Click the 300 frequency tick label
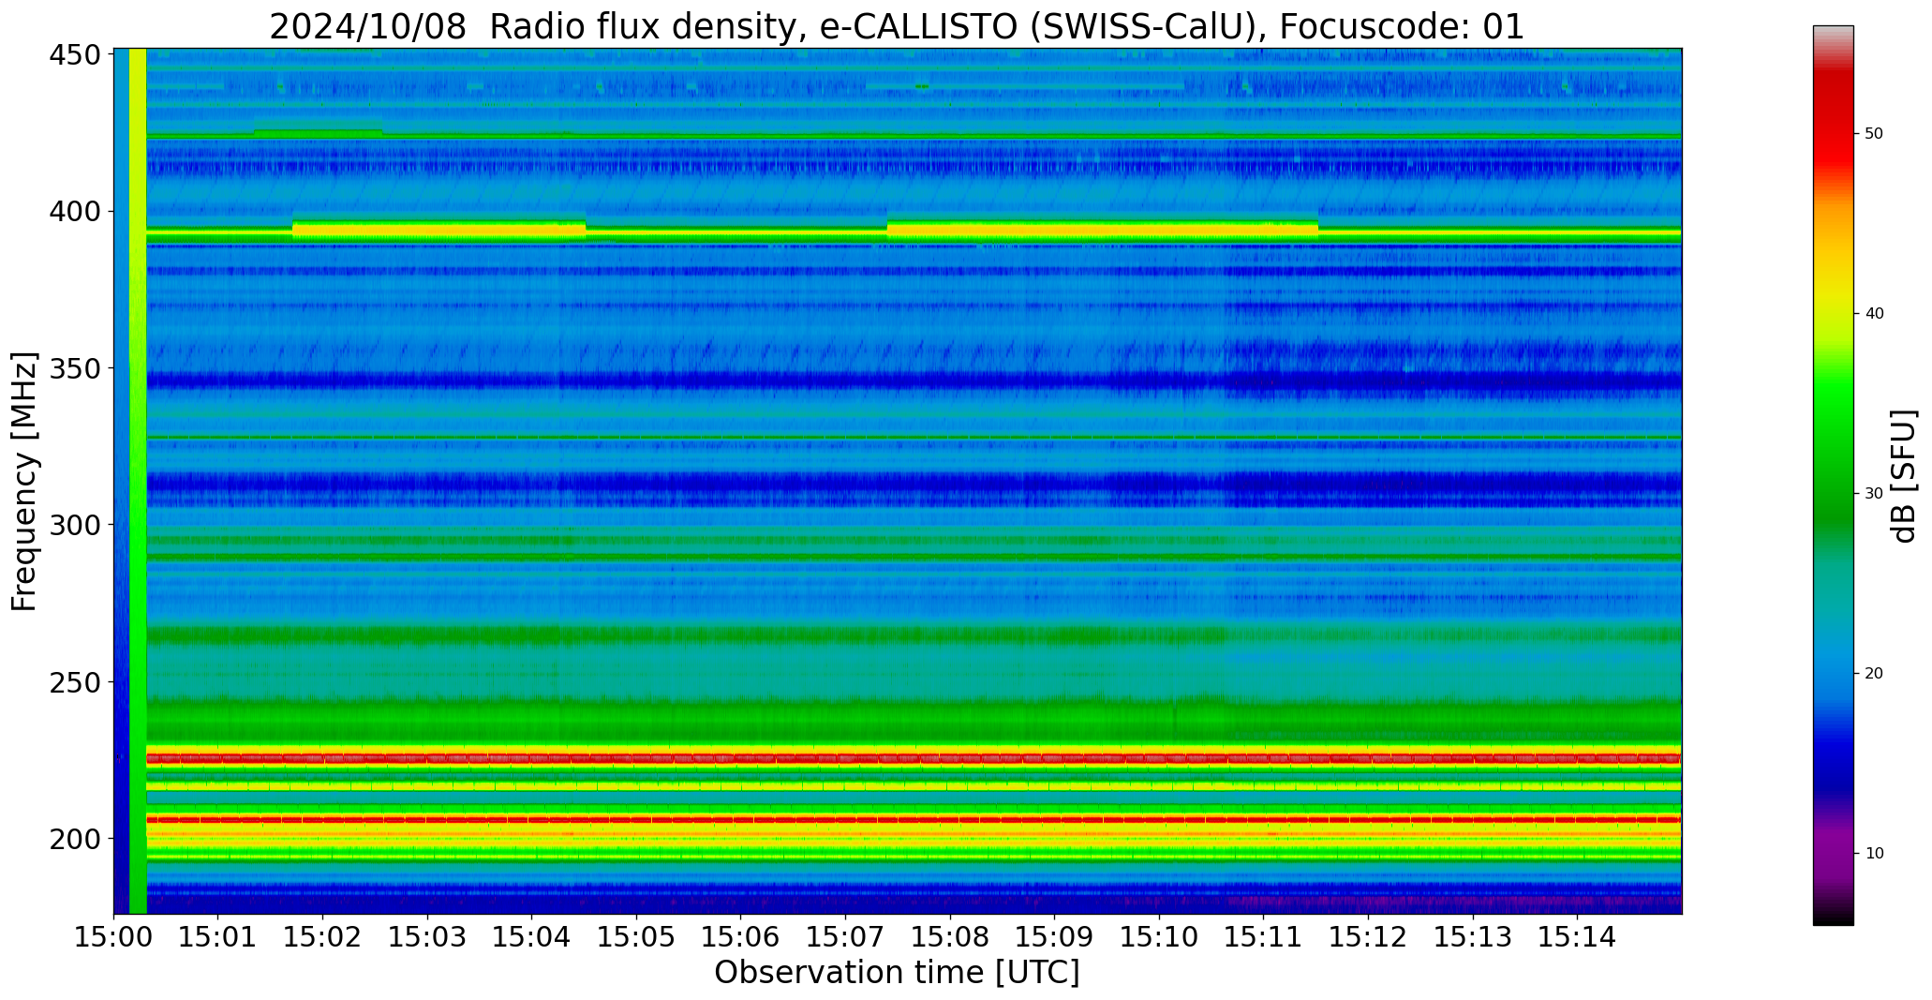Viewport: 1932px width, 1000px height. point(74,525)
